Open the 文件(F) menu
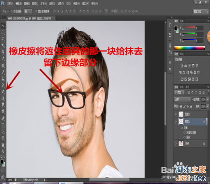Image resolution: width=210 pixels, height=184 pixels. [10, 3]
